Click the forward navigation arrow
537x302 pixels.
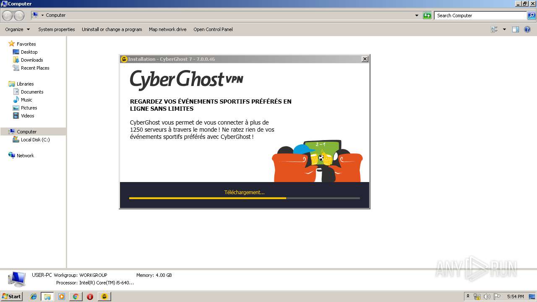pos(19,16)
